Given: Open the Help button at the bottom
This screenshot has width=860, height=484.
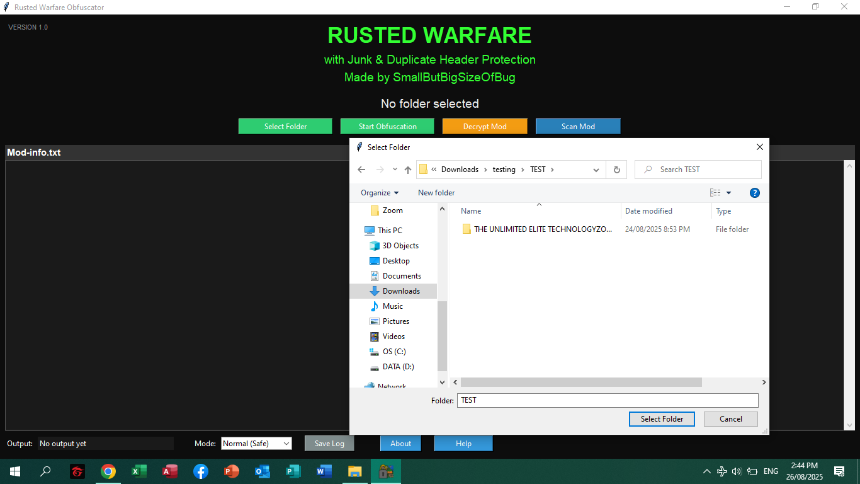Looking at the screenshot, I should tap(463, 444).
